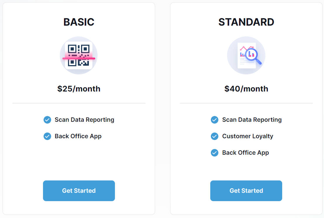Toggle the Back Office App checkmark on BASIC plan
Image resolution: width=324 pixels, height=218 pixels.
(x=47, y=136)
